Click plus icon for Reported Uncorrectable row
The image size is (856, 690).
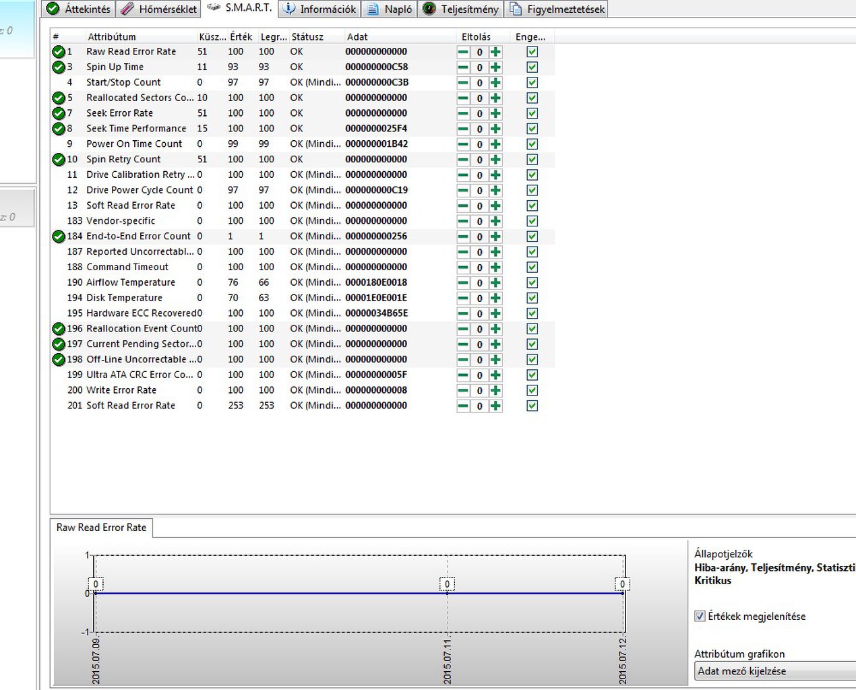coord(495,252)
